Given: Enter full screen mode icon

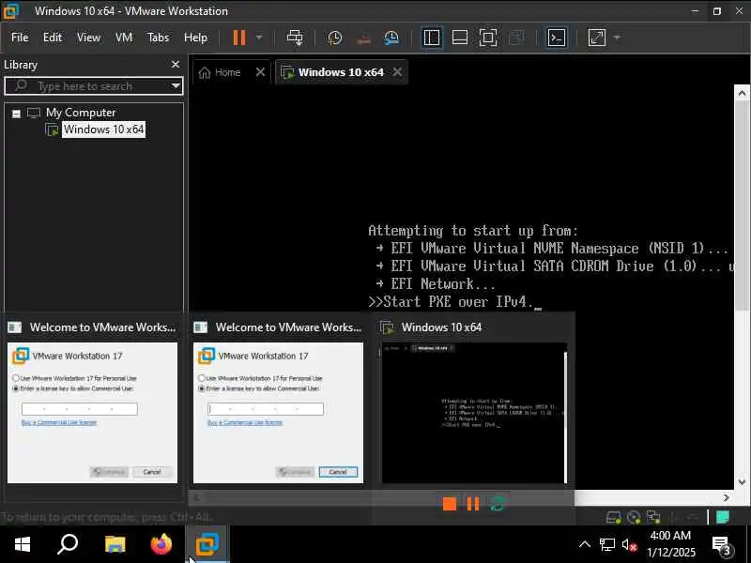Looking at the screenshot, I should (487, 38).
